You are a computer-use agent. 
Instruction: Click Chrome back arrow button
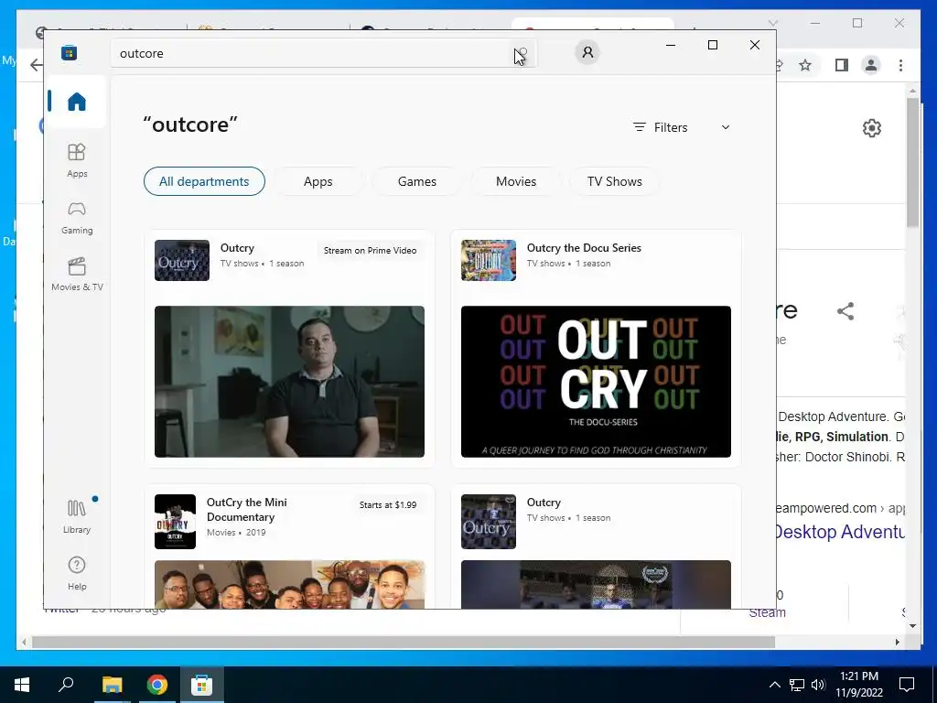point(37,65)
